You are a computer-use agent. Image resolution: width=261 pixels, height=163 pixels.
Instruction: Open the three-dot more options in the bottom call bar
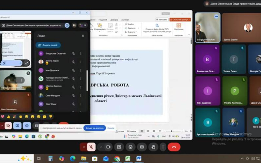[163, 147]
